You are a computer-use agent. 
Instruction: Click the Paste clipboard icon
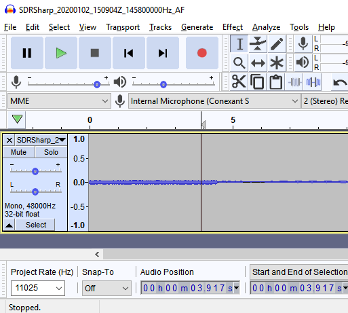click(276, 81)
